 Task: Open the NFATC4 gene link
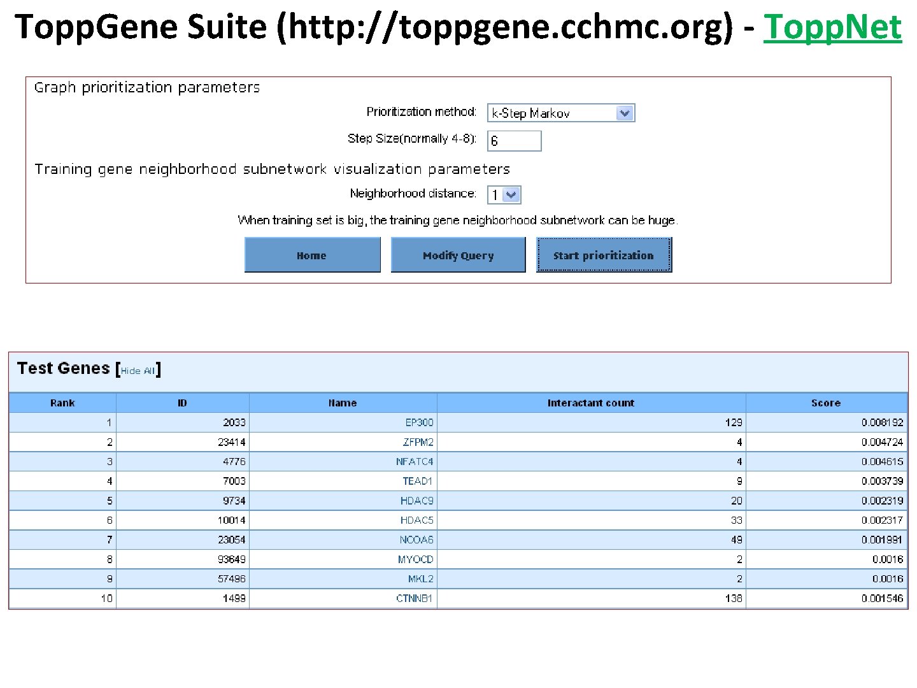415,462
